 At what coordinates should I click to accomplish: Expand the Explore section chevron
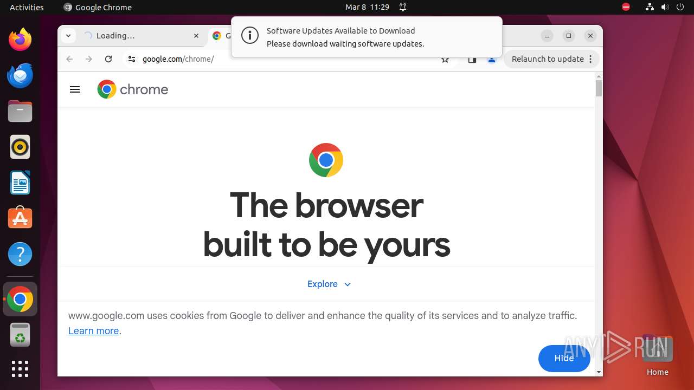click(348, 284)
